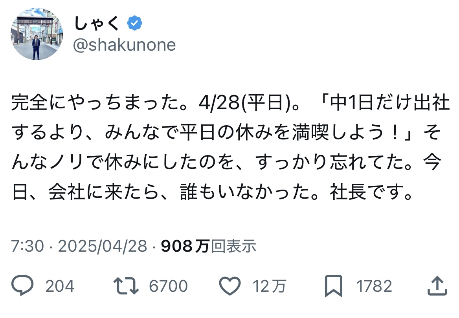
Task: Click the 回表示 views label
Action: 233,246
